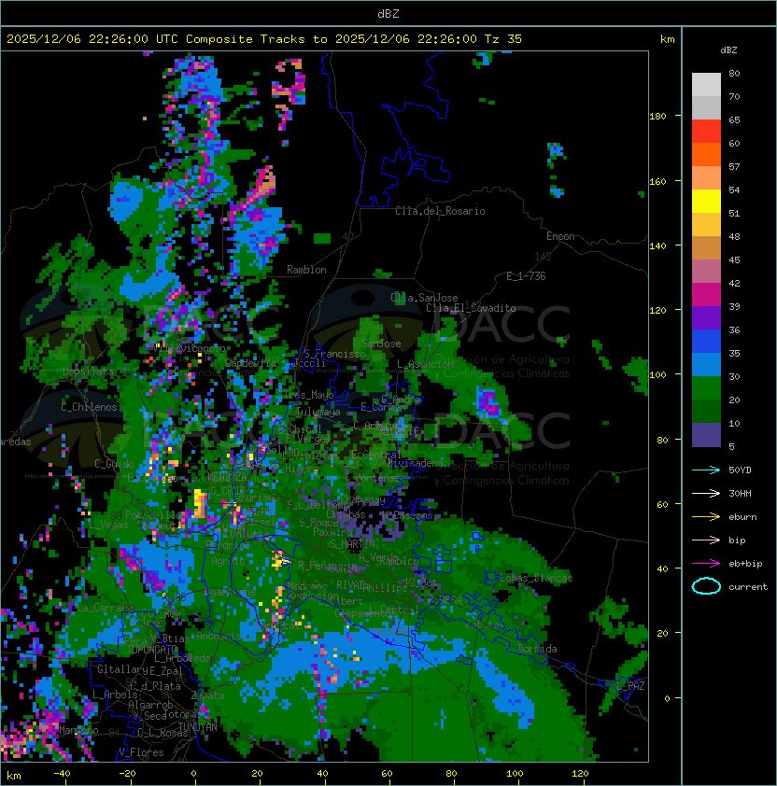Viewport: 777px width, 786px height.
Task: Click the 'Clla.del_Rosario' map label
Action: [x=440, y=211]
